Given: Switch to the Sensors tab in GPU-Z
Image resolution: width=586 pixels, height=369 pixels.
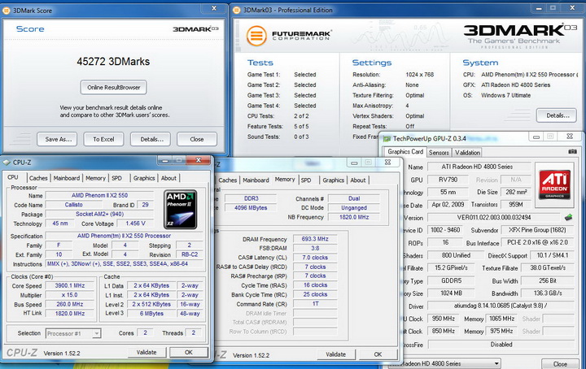Looking at the screenshot, I should [x=439, y=152].
